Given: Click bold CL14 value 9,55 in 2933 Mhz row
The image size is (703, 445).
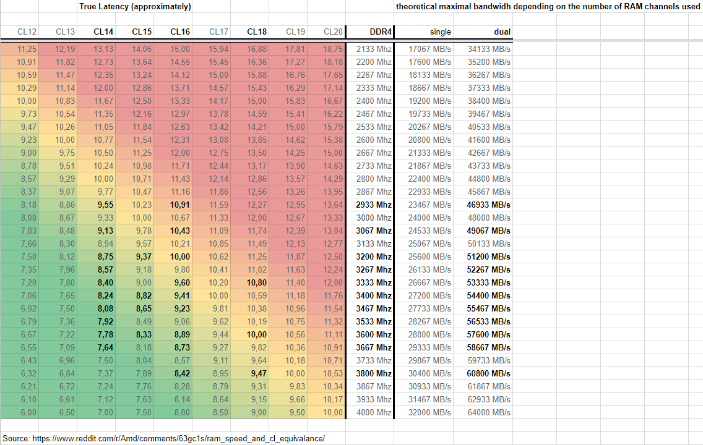Looking at the screenshot, I should click(97, 205).
